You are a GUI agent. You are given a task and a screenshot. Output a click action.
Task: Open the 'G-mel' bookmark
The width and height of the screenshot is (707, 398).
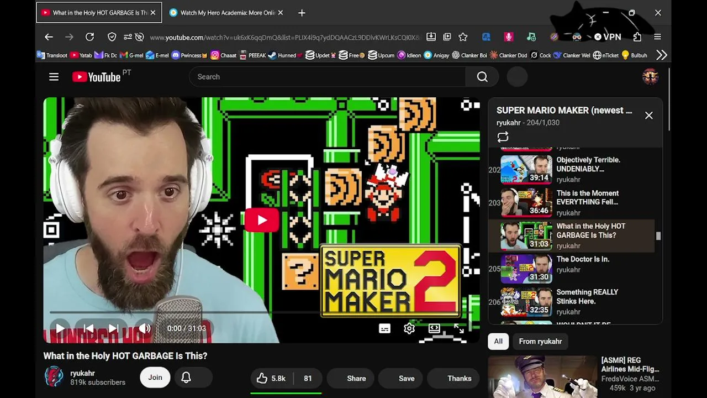[x=132, y=55]
